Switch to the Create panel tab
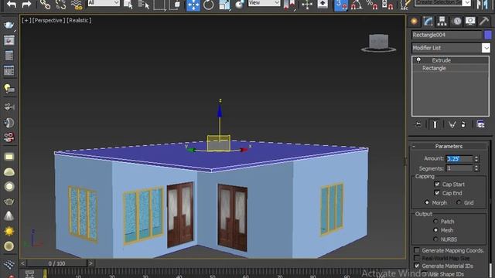Screen dimensions: 495x278 pyautogui.click(x=414, y=22)
